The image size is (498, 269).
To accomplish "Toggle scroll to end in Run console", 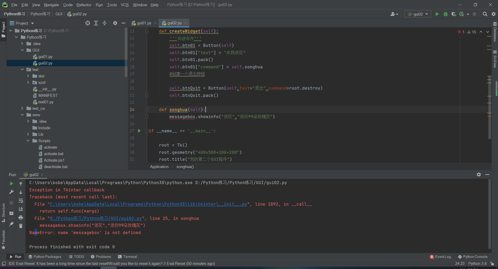I will coord(21,209).
